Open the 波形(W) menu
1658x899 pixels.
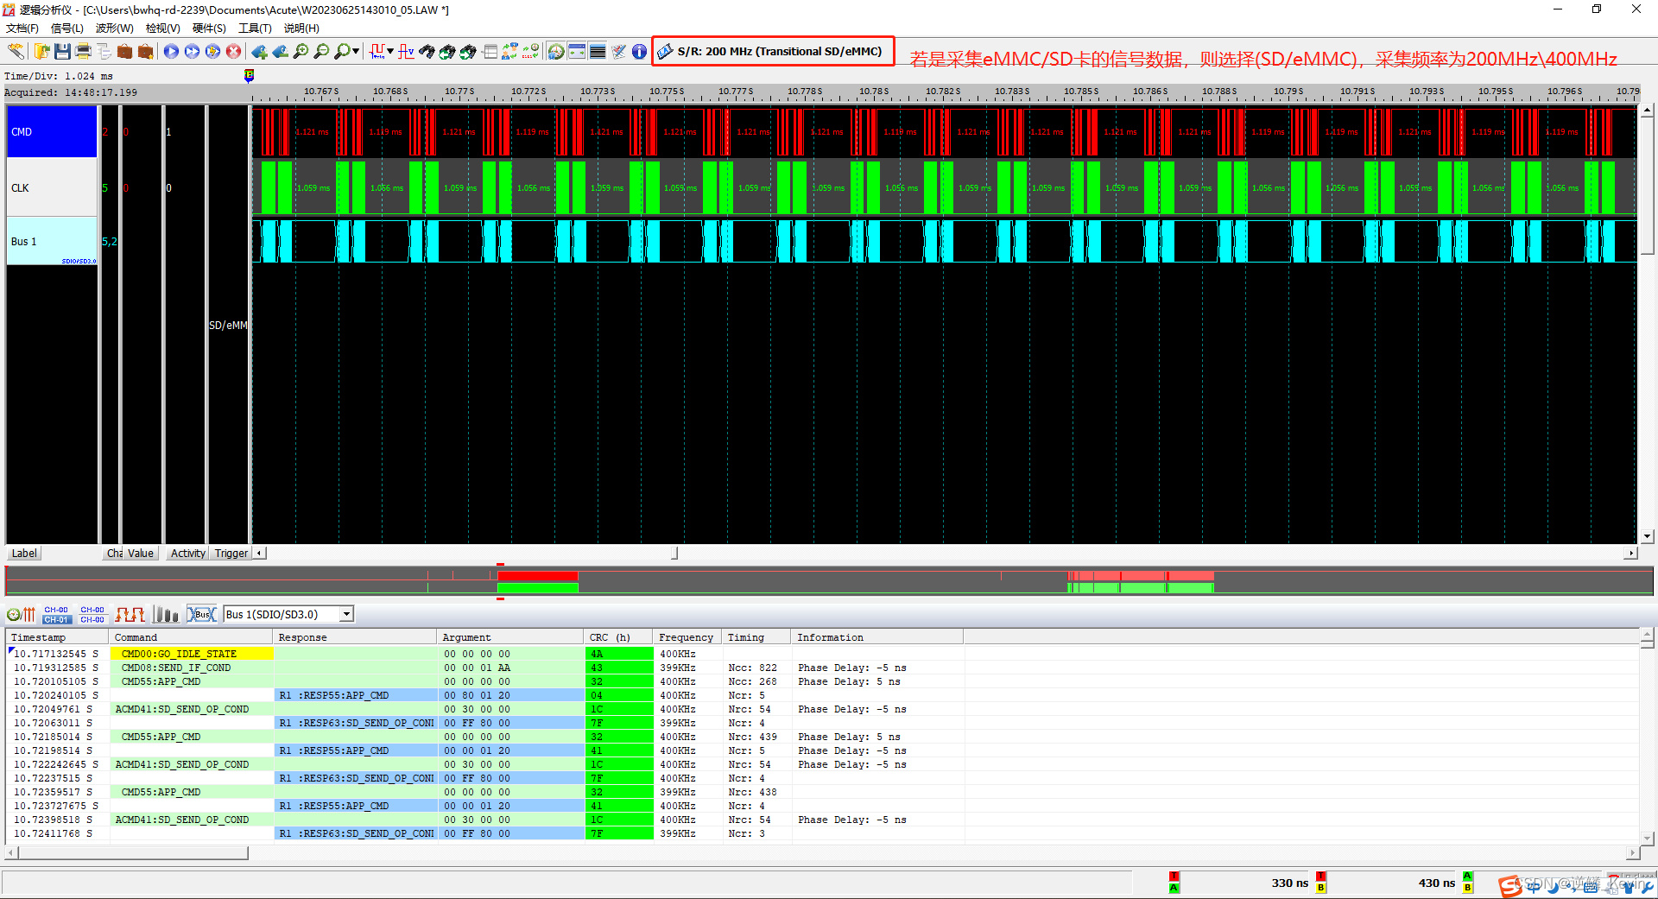[x=115, y=28]
